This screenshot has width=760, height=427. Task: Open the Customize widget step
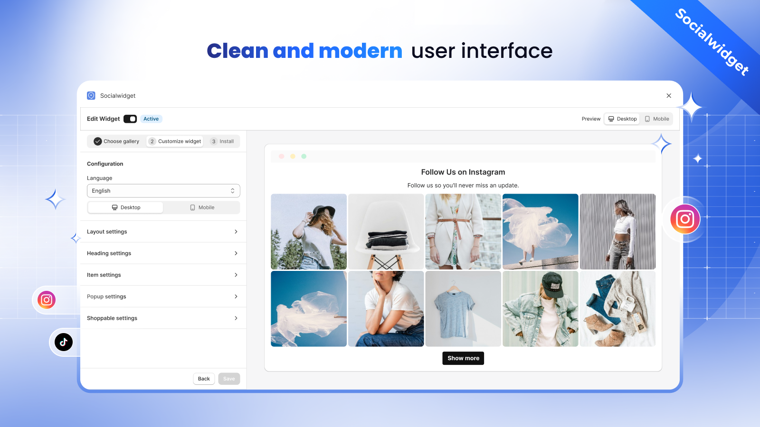[x=175, y=141]
